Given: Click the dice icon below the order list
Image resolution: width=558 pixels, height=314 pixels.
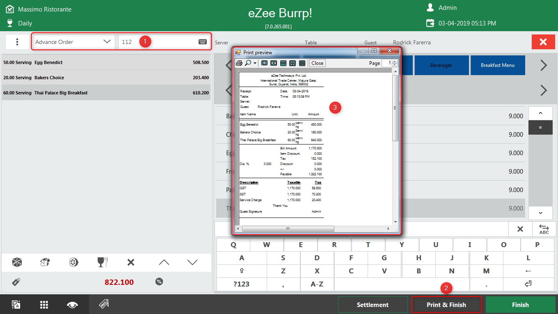Looking at the screenshot, I should pos(17,262).
